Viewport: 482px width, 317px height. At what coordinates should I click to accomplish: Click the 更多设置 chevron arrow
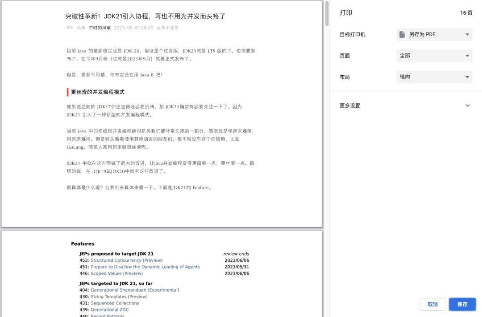(x=468, y=106)
